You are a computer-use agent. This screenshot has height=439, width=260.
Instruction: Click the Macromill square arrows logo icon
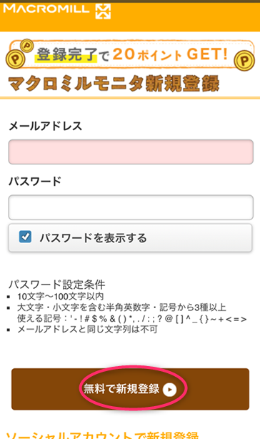tap(103, 11)
